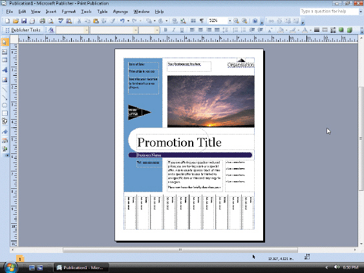Click the horizontal scrollbar thumb
The image size is (364, 273).
[x=180, y=250]
